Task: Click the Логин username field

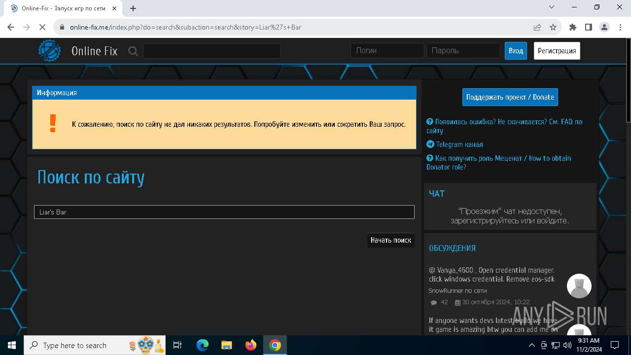Action: 387,50
